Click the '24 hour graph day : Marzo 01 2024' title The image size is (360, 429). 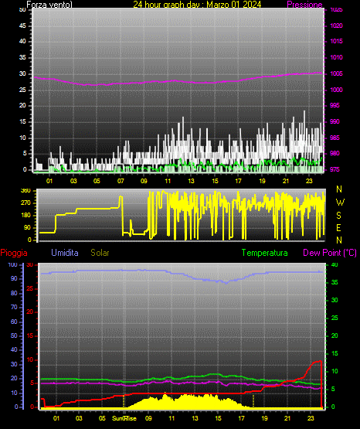tap(197, 5)
